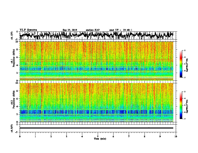Select the date text "Sep. 23, 2019"
The width and height of the screenshot is (198, 153).
click(x=70, y=30)
